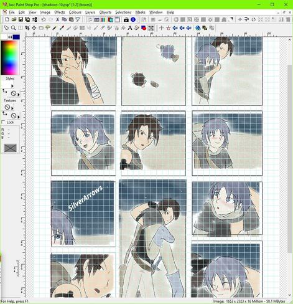Viewport: 293px width, 304px height.
Task: Select the Draw tool with the curled line icon
Action: point(137,28)
